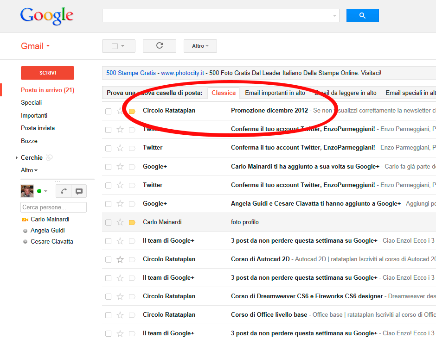Tick the Carlo Mainardi ti ha aggiunto checkbox
Viewport: 436px width, 339px height.
point(108,167)
